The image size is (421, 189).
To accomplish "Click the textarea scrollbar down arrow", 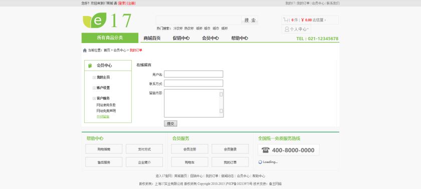I will 221,111.
